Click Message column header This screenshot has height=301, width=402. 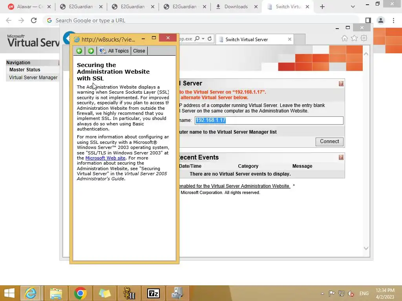point(302,166)
